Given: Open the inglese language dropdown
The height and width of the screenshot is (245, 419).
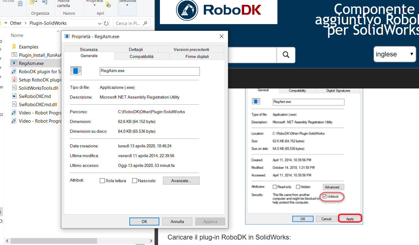Looking at the screenshot, I should (x=394, y=54).
